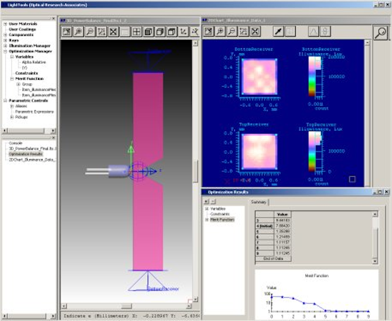
Task: Click scroll right arrow of navigation tree
Action: click(x=53, y=130)
